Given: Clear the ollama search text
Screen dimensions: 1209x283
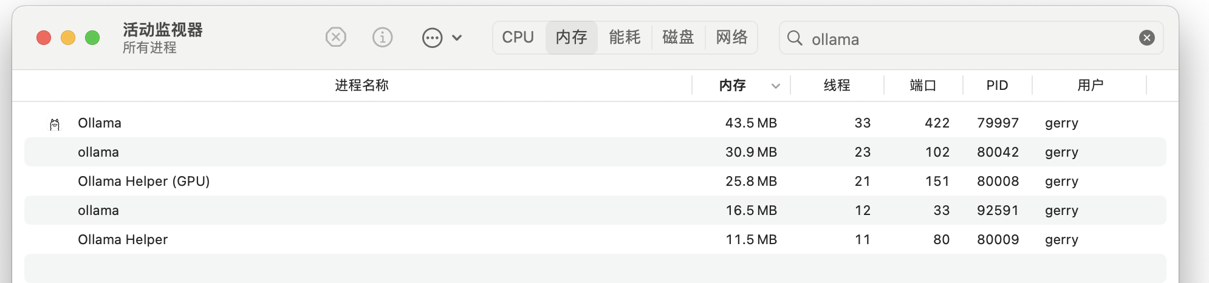Looking at the screenshot, I should (1146, 38).
